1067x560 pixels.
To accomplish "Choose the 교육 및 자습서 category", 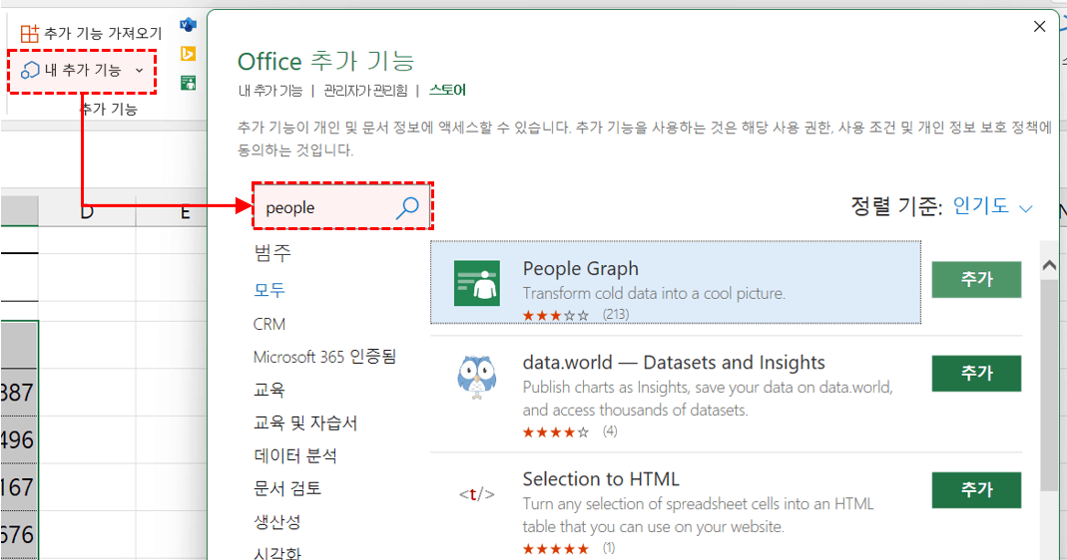I will pos(304,422).
